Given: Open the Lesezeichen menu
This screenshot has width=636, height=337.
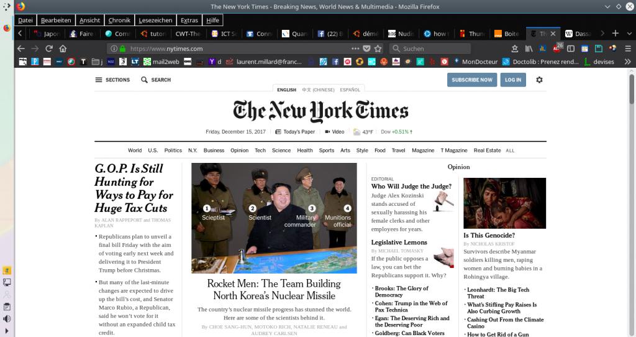Looking at the screenshot, I should click(x=155, y=21).
